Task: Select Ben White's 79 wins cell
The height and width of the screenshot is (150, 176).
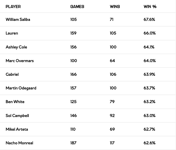Action: pyautogui.click(x=112, y=102)
